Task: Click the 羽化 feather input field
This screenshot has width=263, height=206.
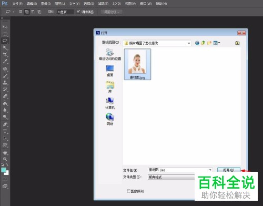Action: (x=65, y=12)
